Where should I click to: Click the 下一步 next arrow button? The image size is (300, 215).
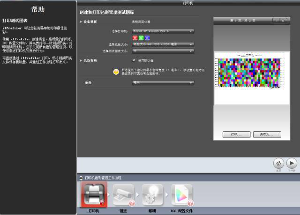[x=292, y=163]
